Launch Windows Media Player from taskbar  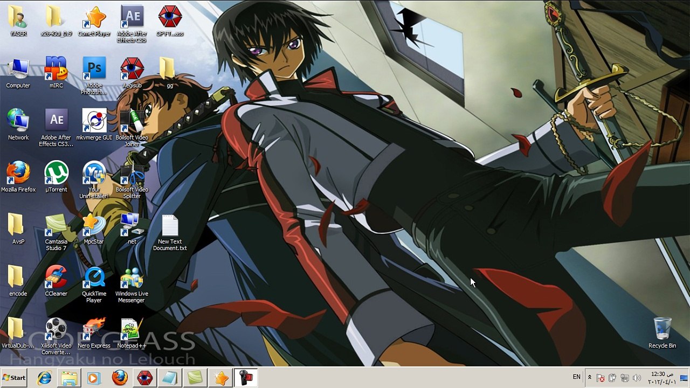coord(94,378)
